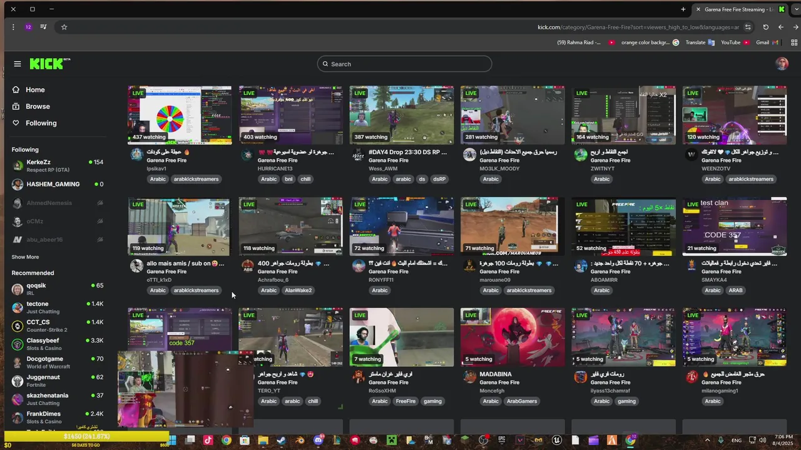This screenshot has height=450, width=801.
Task: Click the KICK logo
Action: (50, 64)
